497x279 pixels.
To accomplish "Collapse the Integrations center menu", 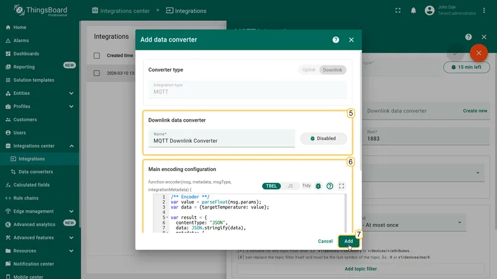I will point(71,146).
